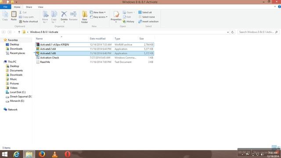Click Invert selection
Image resolution: width=281 pixels, height=158 pixels.
coord(148,22)
